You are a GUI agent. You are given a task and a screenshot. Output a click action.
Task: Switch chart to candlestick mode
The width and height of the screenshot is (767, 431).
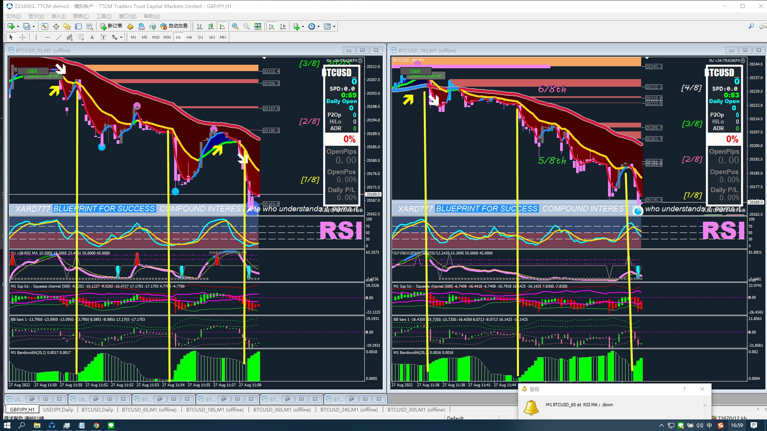211,26
